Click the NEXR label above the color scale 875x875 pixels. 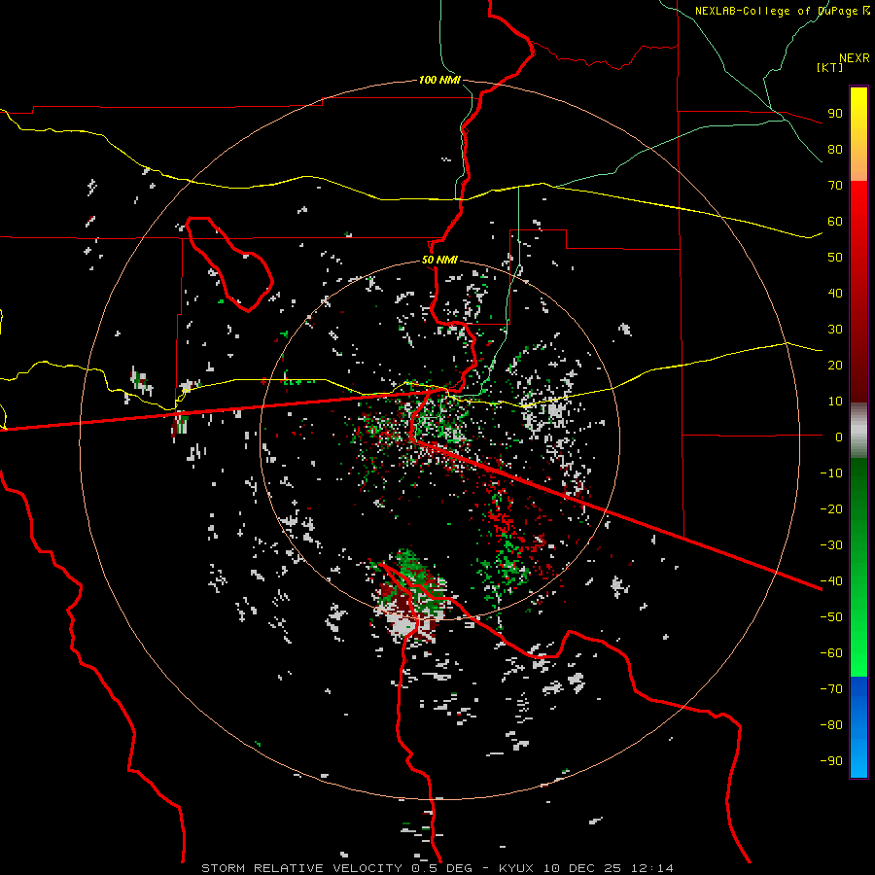[x=855, y=58]
